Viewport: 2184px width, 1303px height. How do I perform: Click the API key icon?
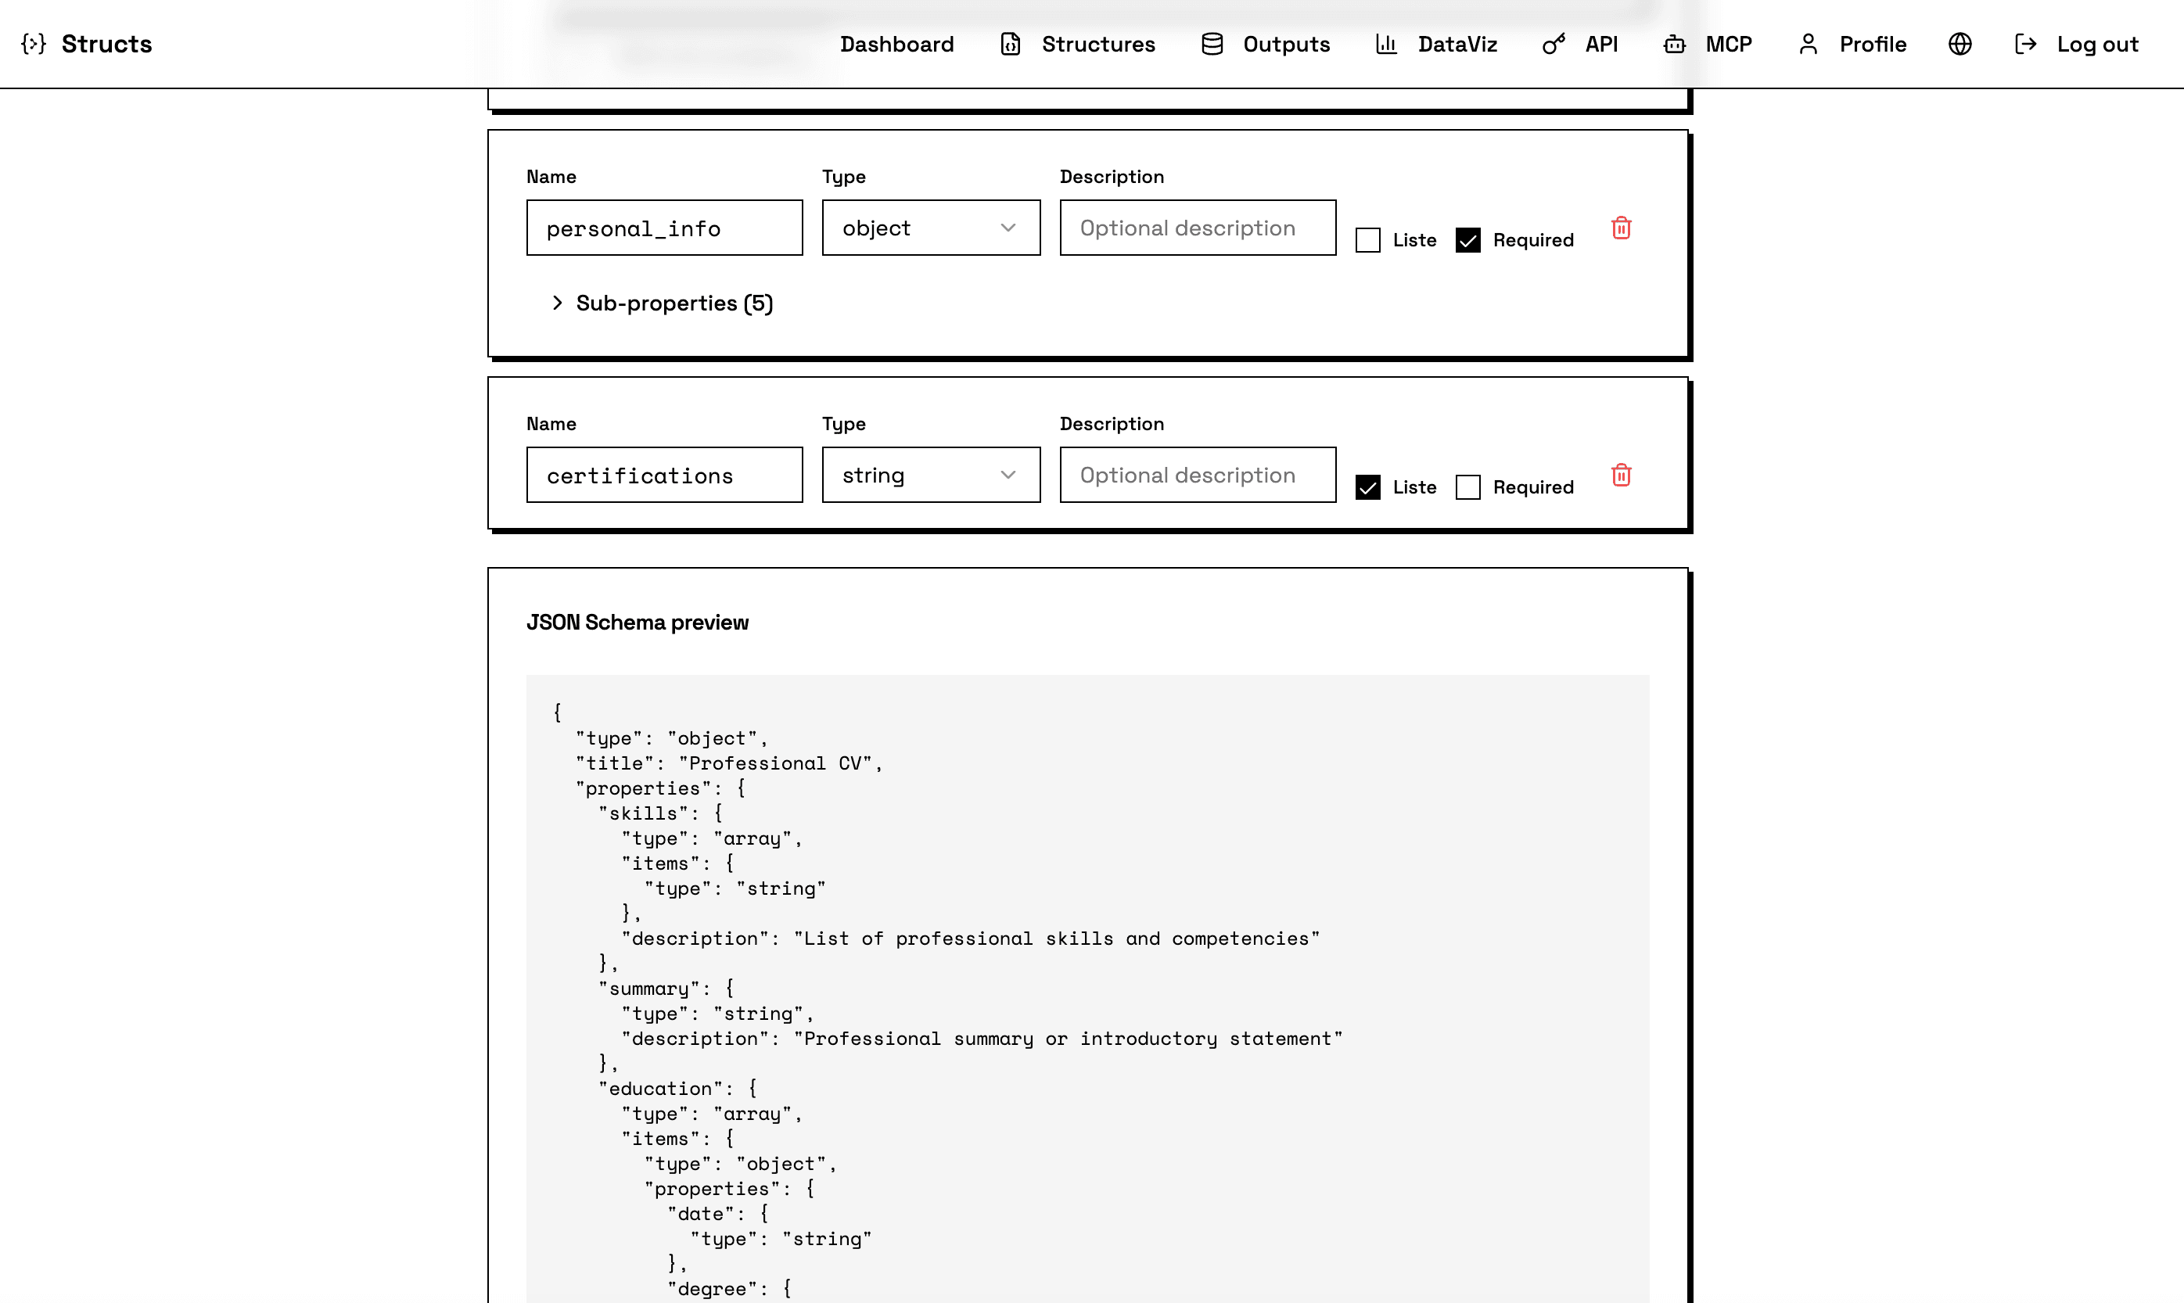pos(1554,43)
